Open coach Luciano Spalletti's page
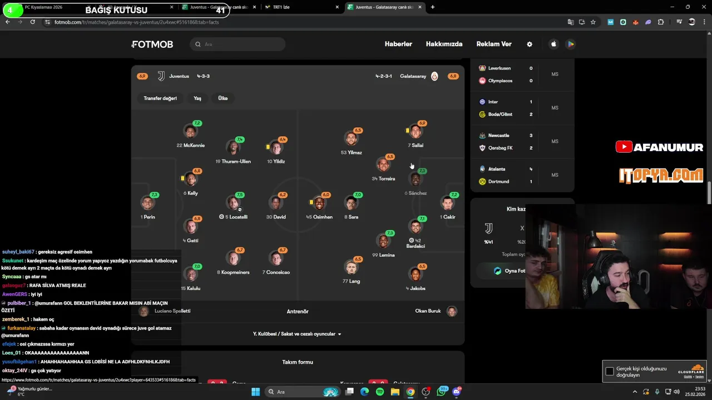The image size is (712, 400). (165, 311)
